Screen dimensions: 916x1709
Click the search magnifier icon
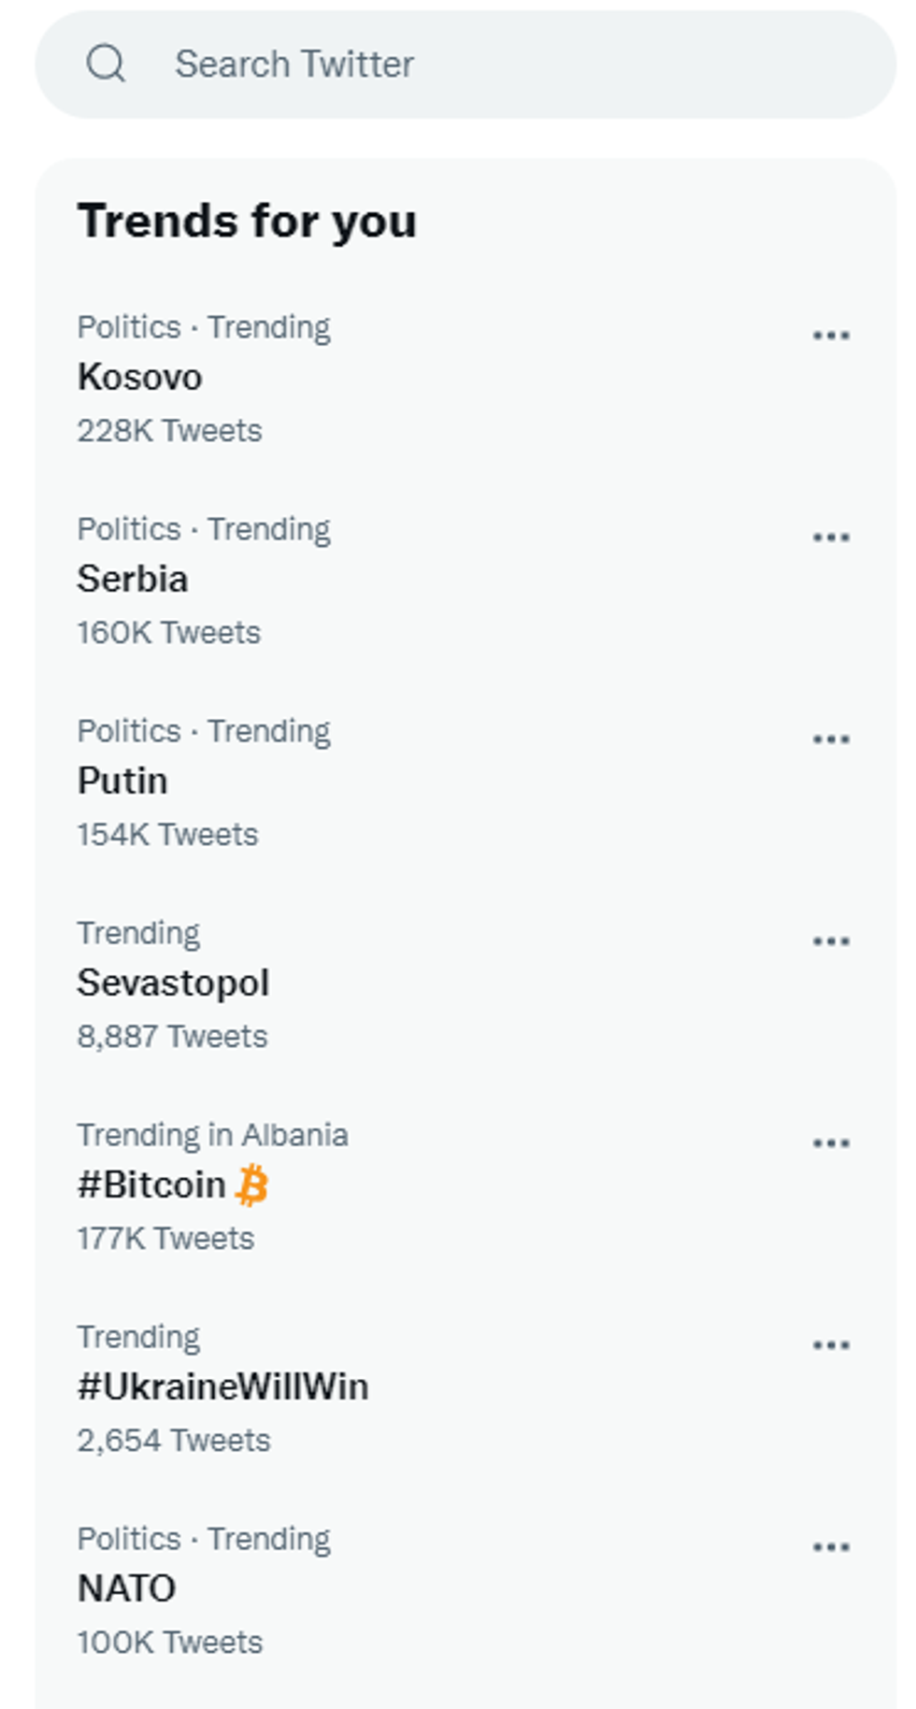click(x=106, y=65)
